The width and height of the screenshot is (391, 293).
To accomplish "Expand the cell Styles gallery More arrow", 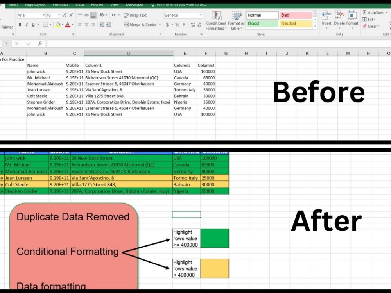I will tap(315, 26).
